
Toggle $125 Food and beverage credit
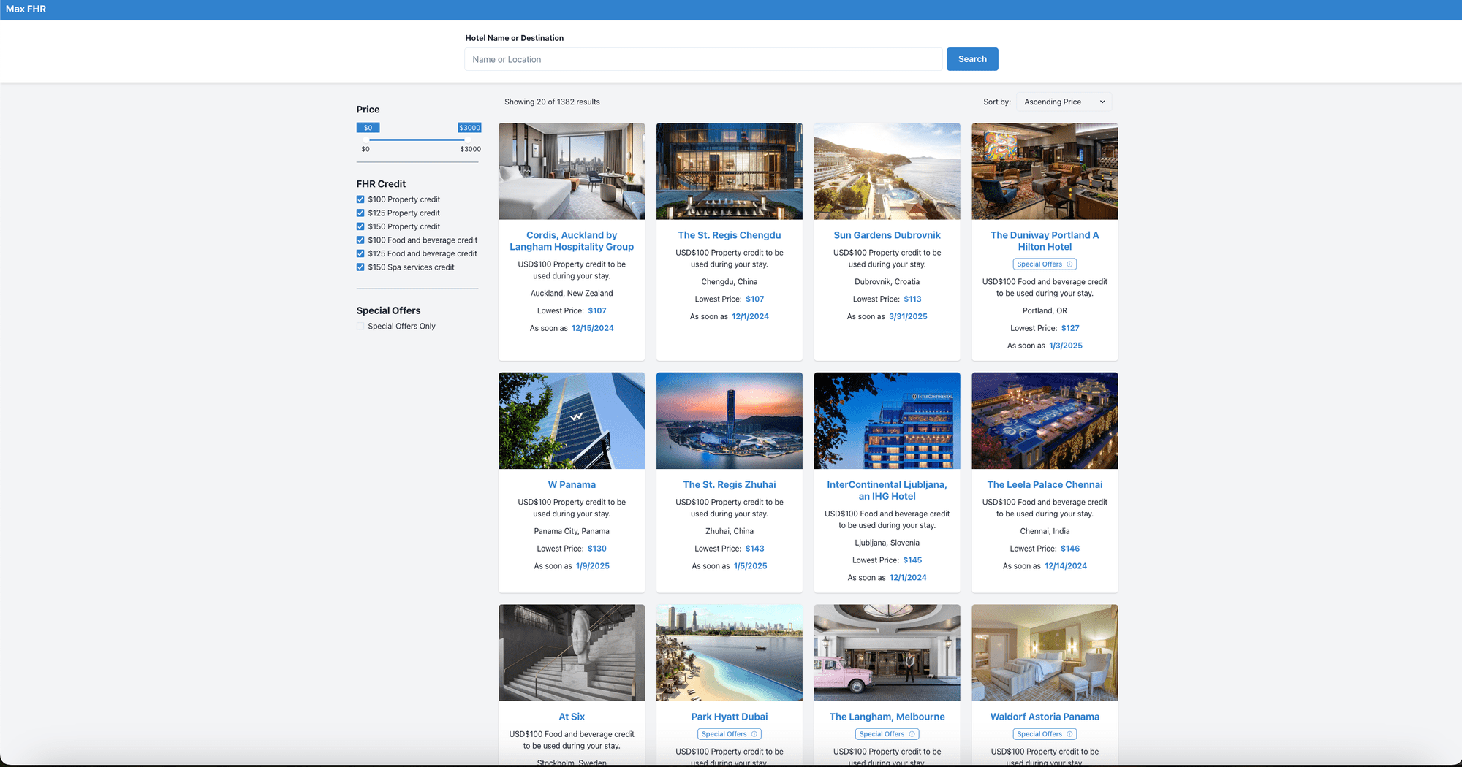point(360,253)
